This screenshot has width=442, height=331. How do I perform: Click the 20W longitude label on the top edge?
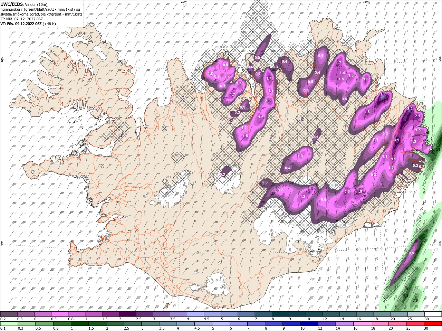point(184,2)
